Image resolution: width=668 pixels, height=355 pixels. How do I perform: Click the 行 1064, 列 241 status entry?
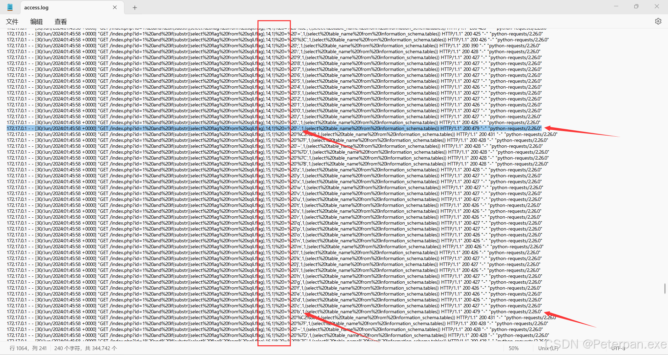point(28,348)
